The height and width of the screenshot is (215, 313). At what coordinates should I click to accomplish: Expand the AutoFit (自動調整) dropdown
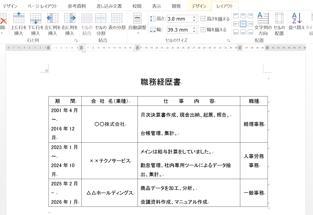(137, 33)
